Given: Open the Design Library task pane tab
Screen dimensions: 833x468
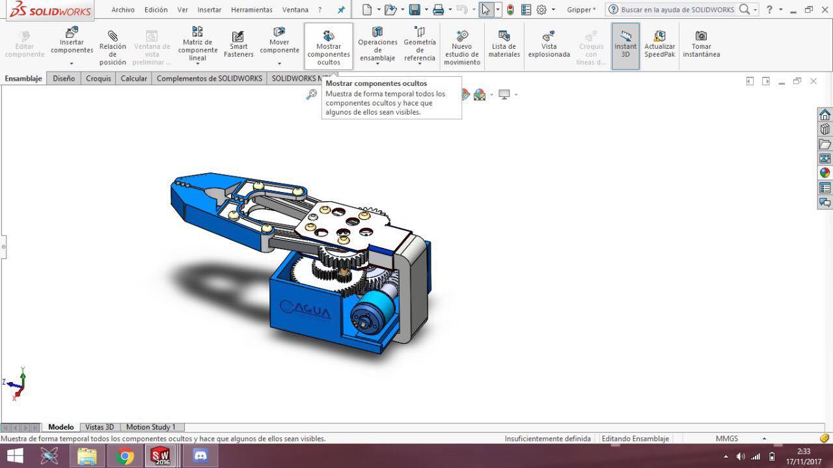Looking at the screenshot, I should 825,129.
